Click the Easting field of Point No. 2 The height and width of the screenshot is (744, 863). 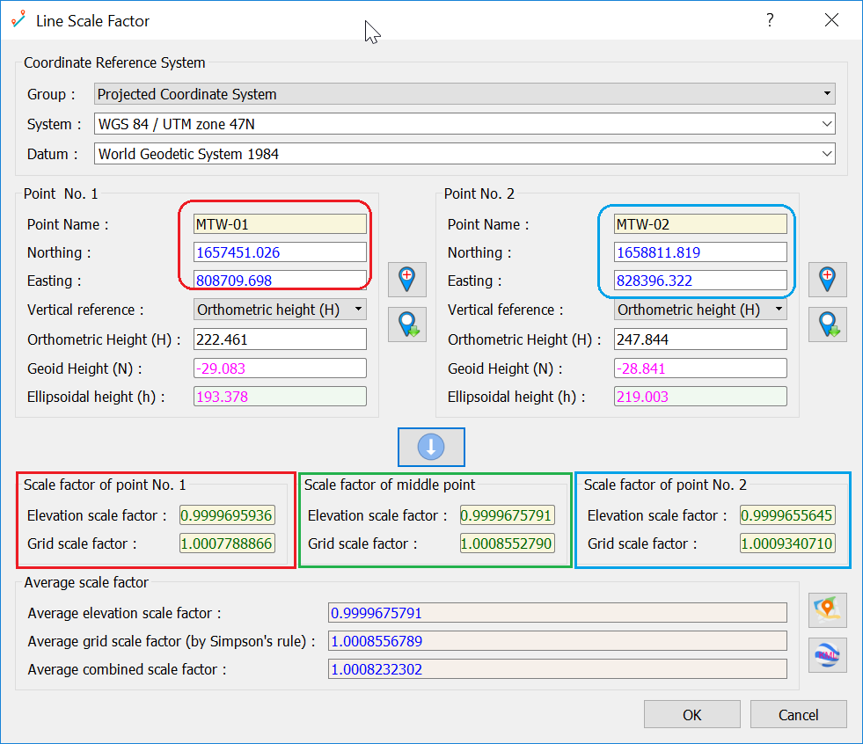pos(700,281)
